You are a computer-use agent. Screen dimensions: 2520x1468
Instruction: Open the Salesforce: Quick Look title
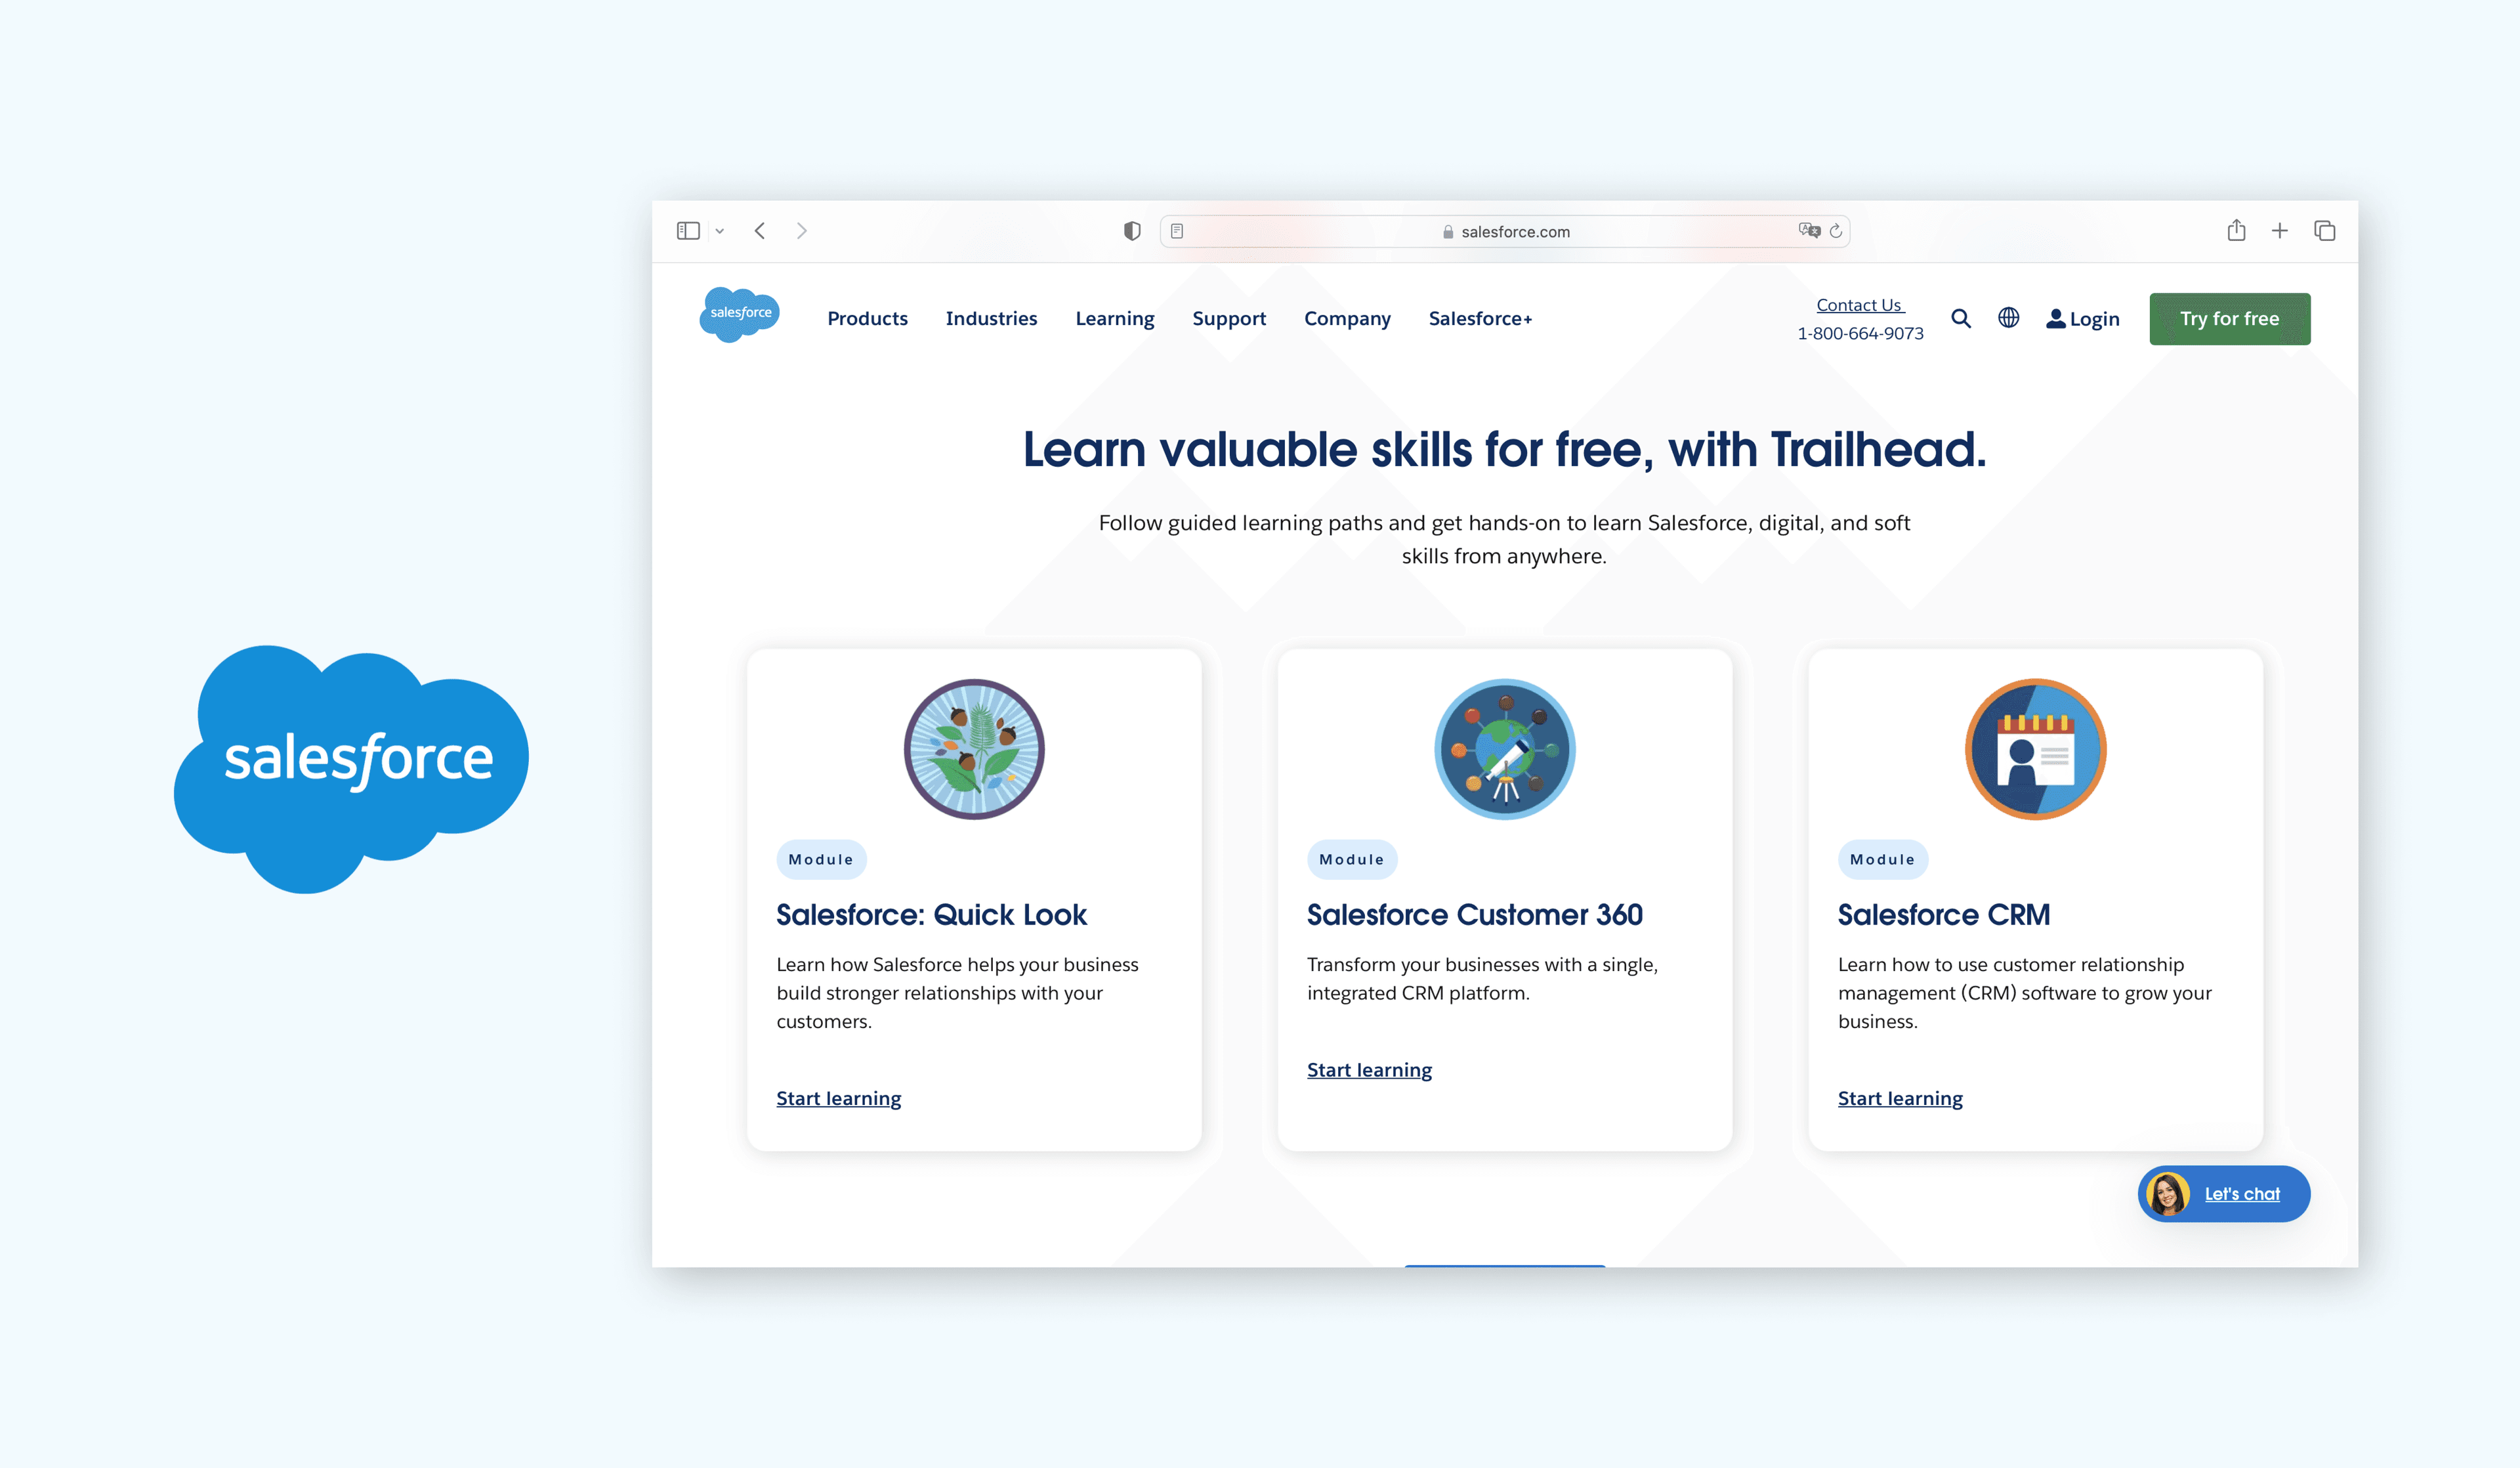[931, 915]
